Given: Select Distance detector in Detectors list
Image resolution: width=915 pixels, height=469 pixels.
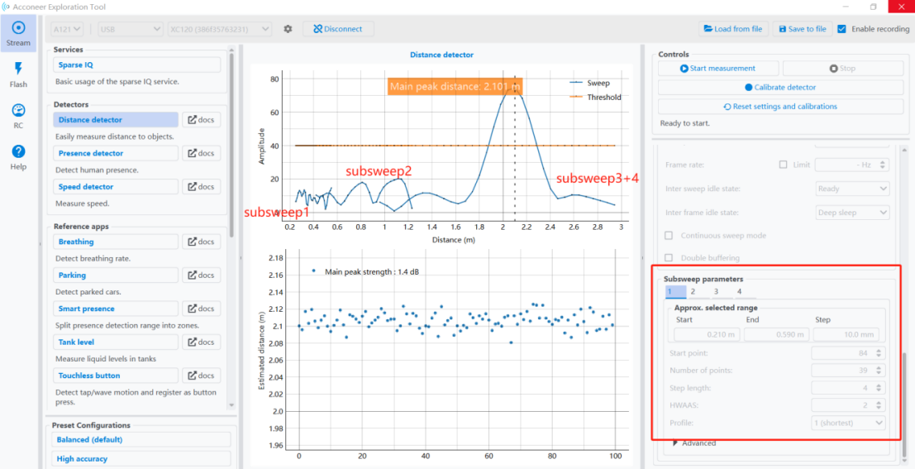Looking at the screenshot, I should (115, 120).
